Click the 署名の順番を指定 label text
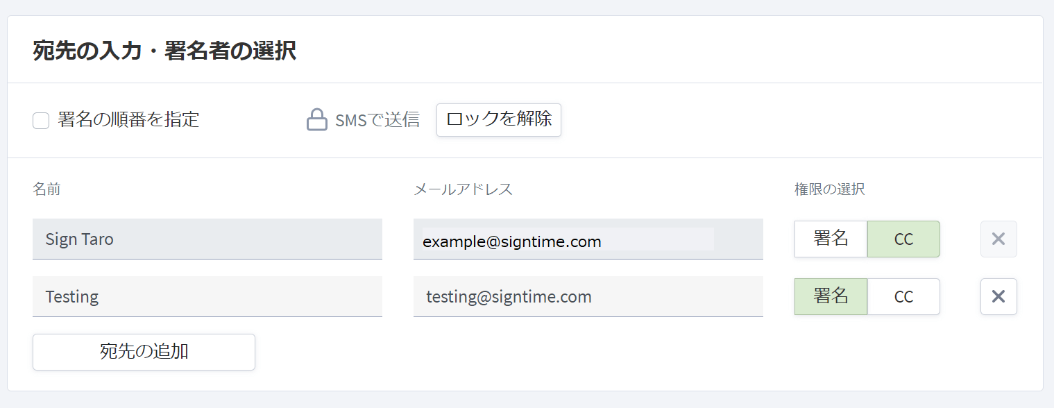This screenshot has height=408, width=1054. pos(128,120)
